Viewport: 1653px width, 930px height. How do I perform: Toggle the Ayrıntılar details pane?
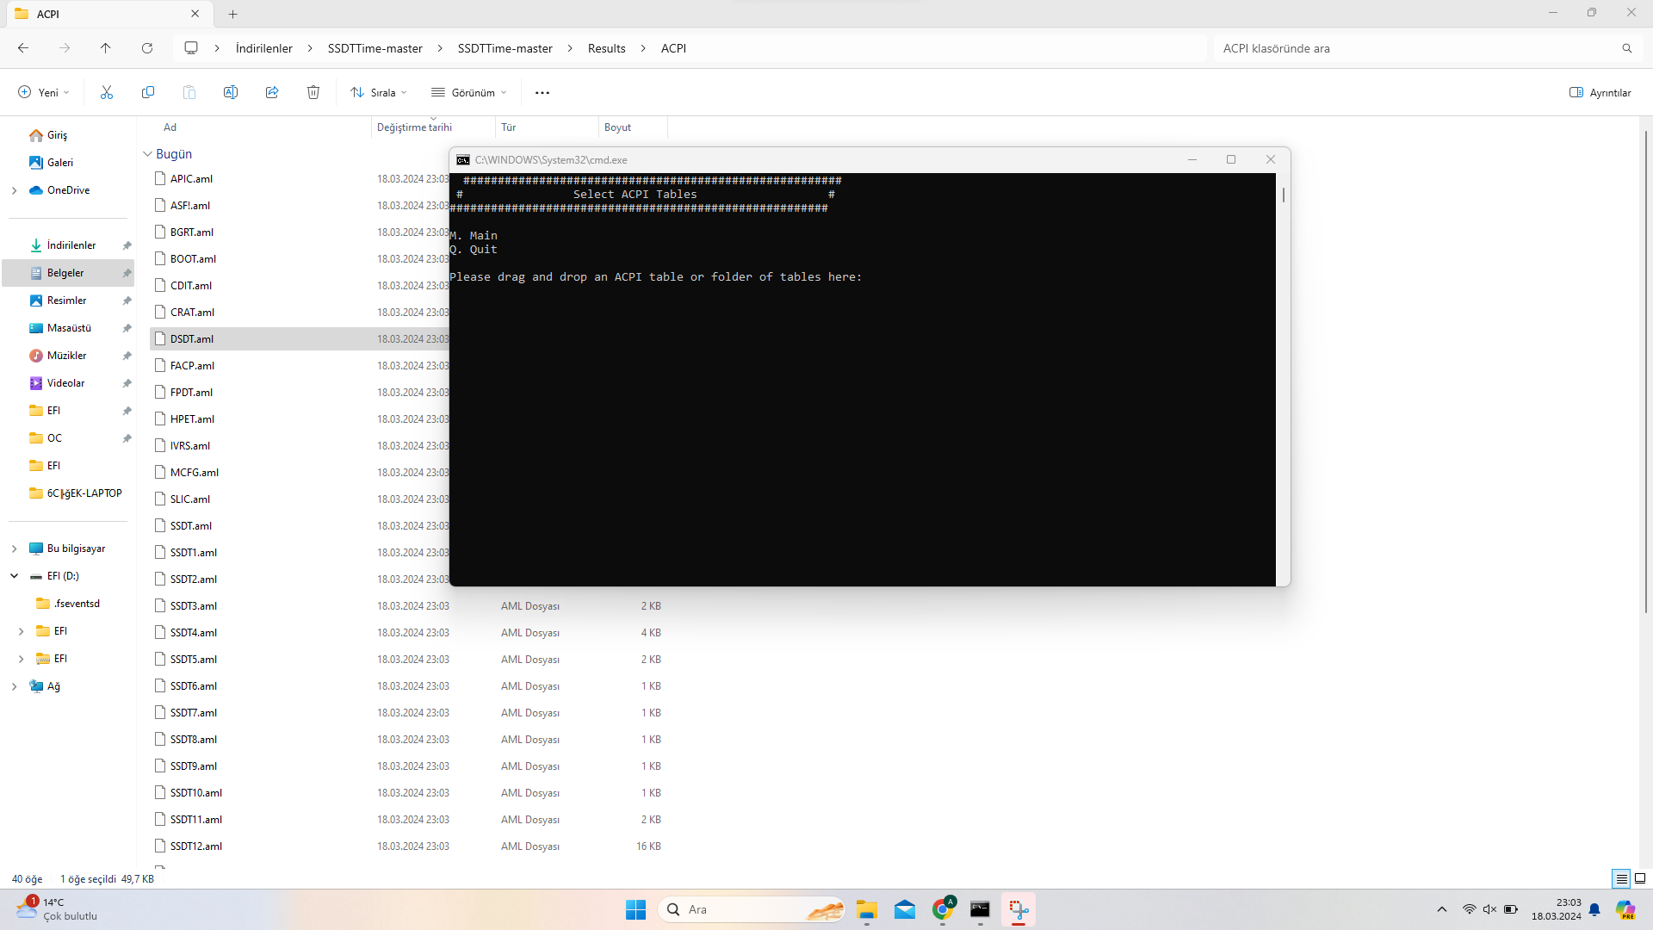click(x=1600, y=92)
